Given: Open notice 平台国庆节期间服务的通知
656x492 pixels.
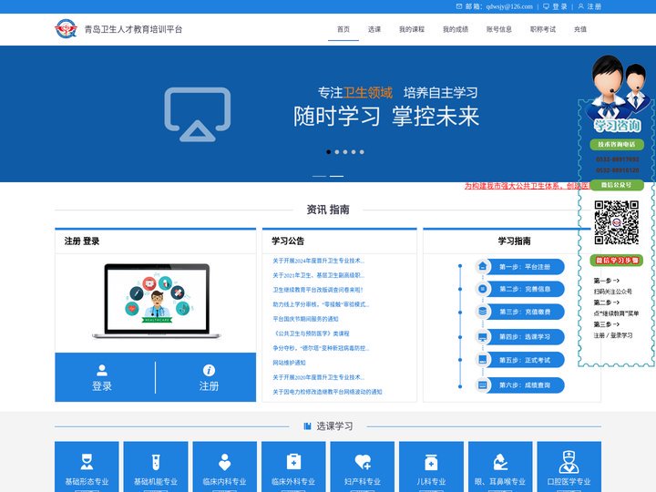Looking at the screenshot, I should 305,319.
